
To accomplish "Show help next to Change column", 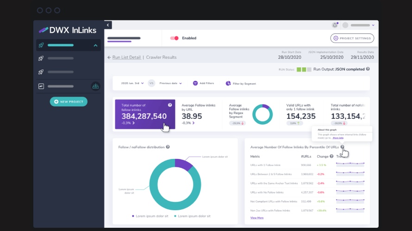I will point(331,156).
